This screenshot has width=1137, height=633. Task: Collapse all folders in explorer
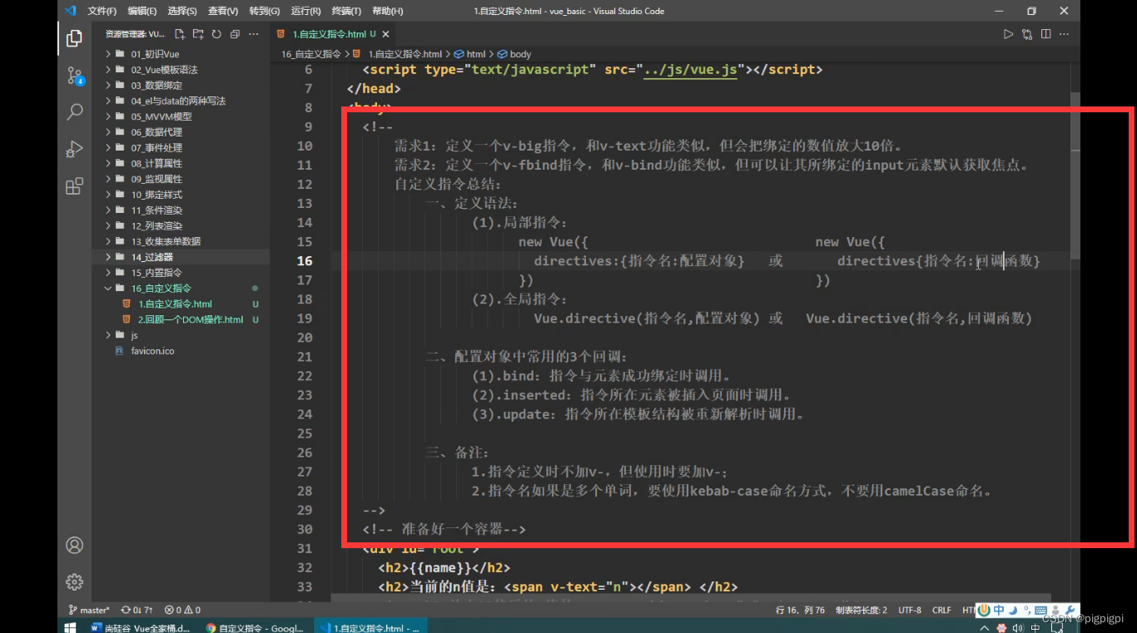(235, 34)
